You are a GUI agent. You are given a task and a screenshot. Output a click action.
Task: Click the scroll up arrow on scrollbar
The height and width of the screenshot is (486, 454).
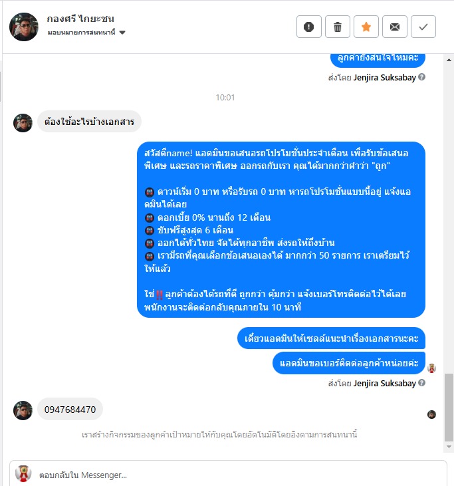[449, 60]
